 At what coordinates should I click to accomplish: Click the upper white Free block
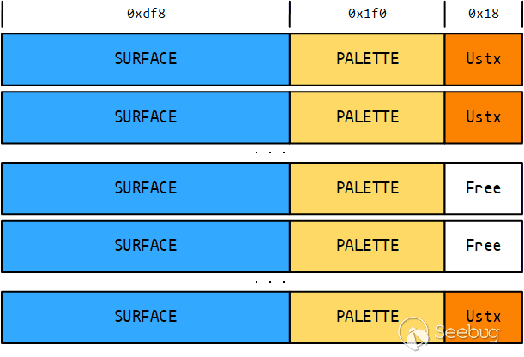pyautogui.click(x=483, y=188)
